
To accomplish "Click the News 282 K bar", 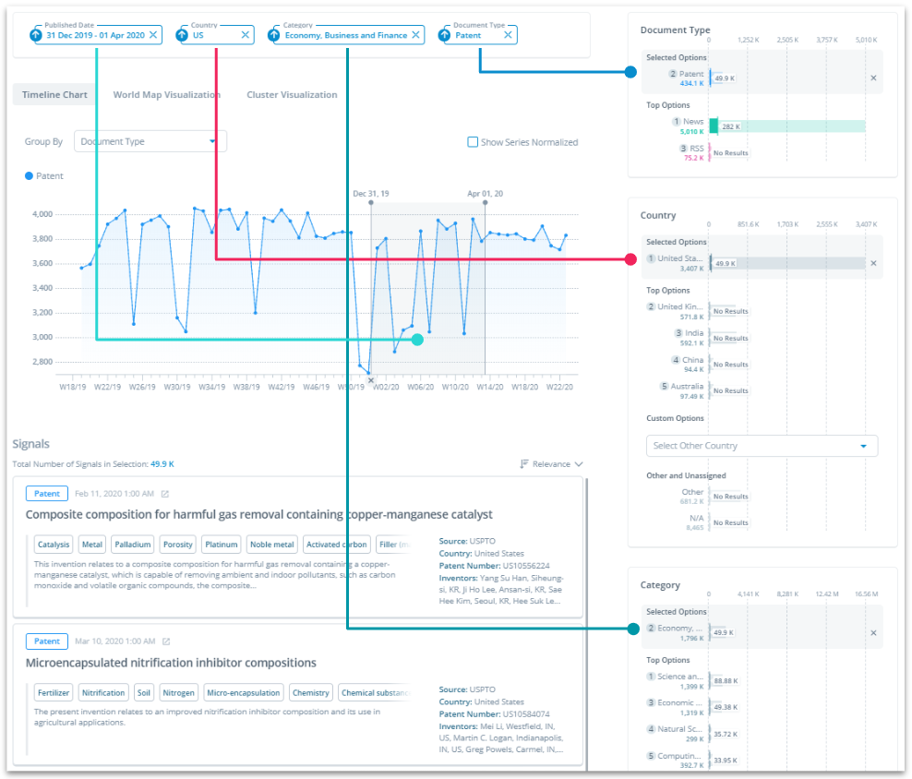I will [787, 126].
